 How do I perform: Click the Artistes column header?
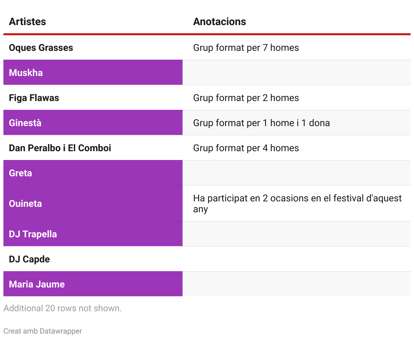click(27, 22)
